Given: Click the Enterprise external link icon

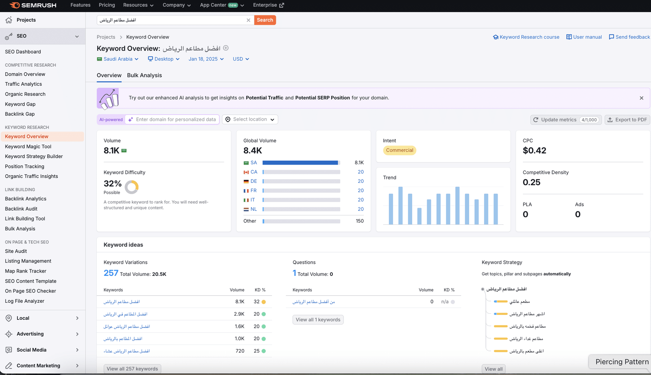Looking at the screenshot, I should (x=282, y=5).
